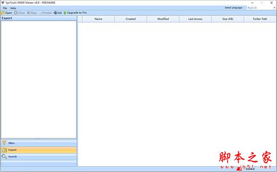Click the Preview toolbar icon
Image resolution: width=277 pixels, height=172 pixels.
click(40, 13)
